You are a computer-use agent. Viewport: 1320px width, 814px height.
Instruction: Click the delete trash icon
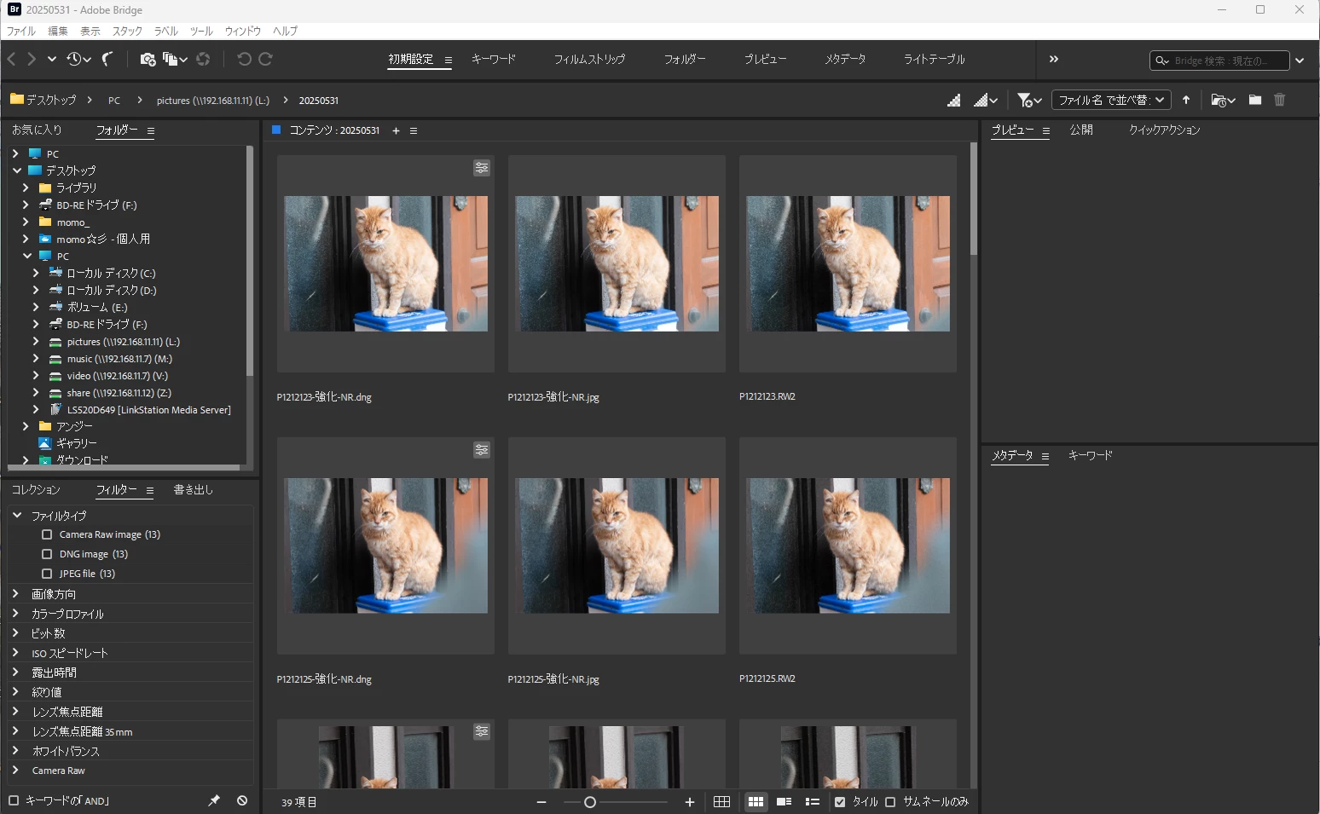click(1279, 100)
